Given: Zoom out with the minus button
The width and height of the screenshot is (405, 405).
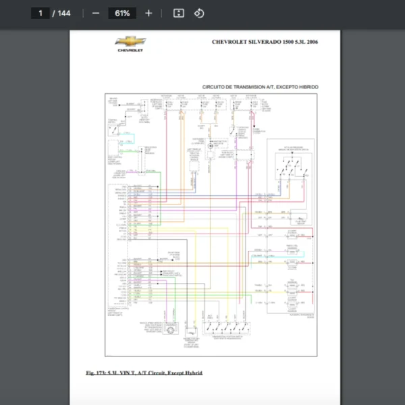Looking at the screenshot, I should 96,13.
